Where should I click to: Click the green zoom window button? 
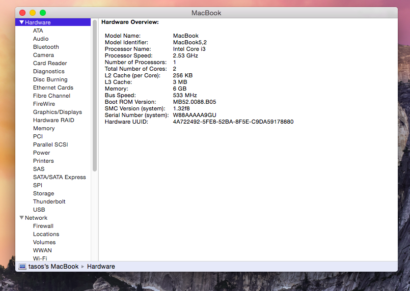(x=43, y=13)
